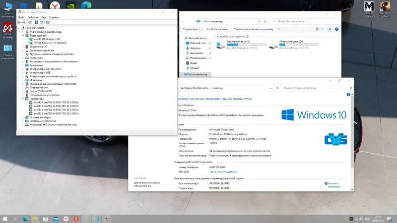Click Техническая поддержка link in System window
Image resolution: width=397 pixels, height=223 pixels.
click(223, 172)
